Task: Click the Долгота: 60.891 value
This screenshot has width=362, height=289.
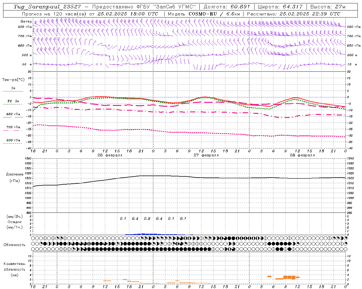Action: [x=227, y=7]
